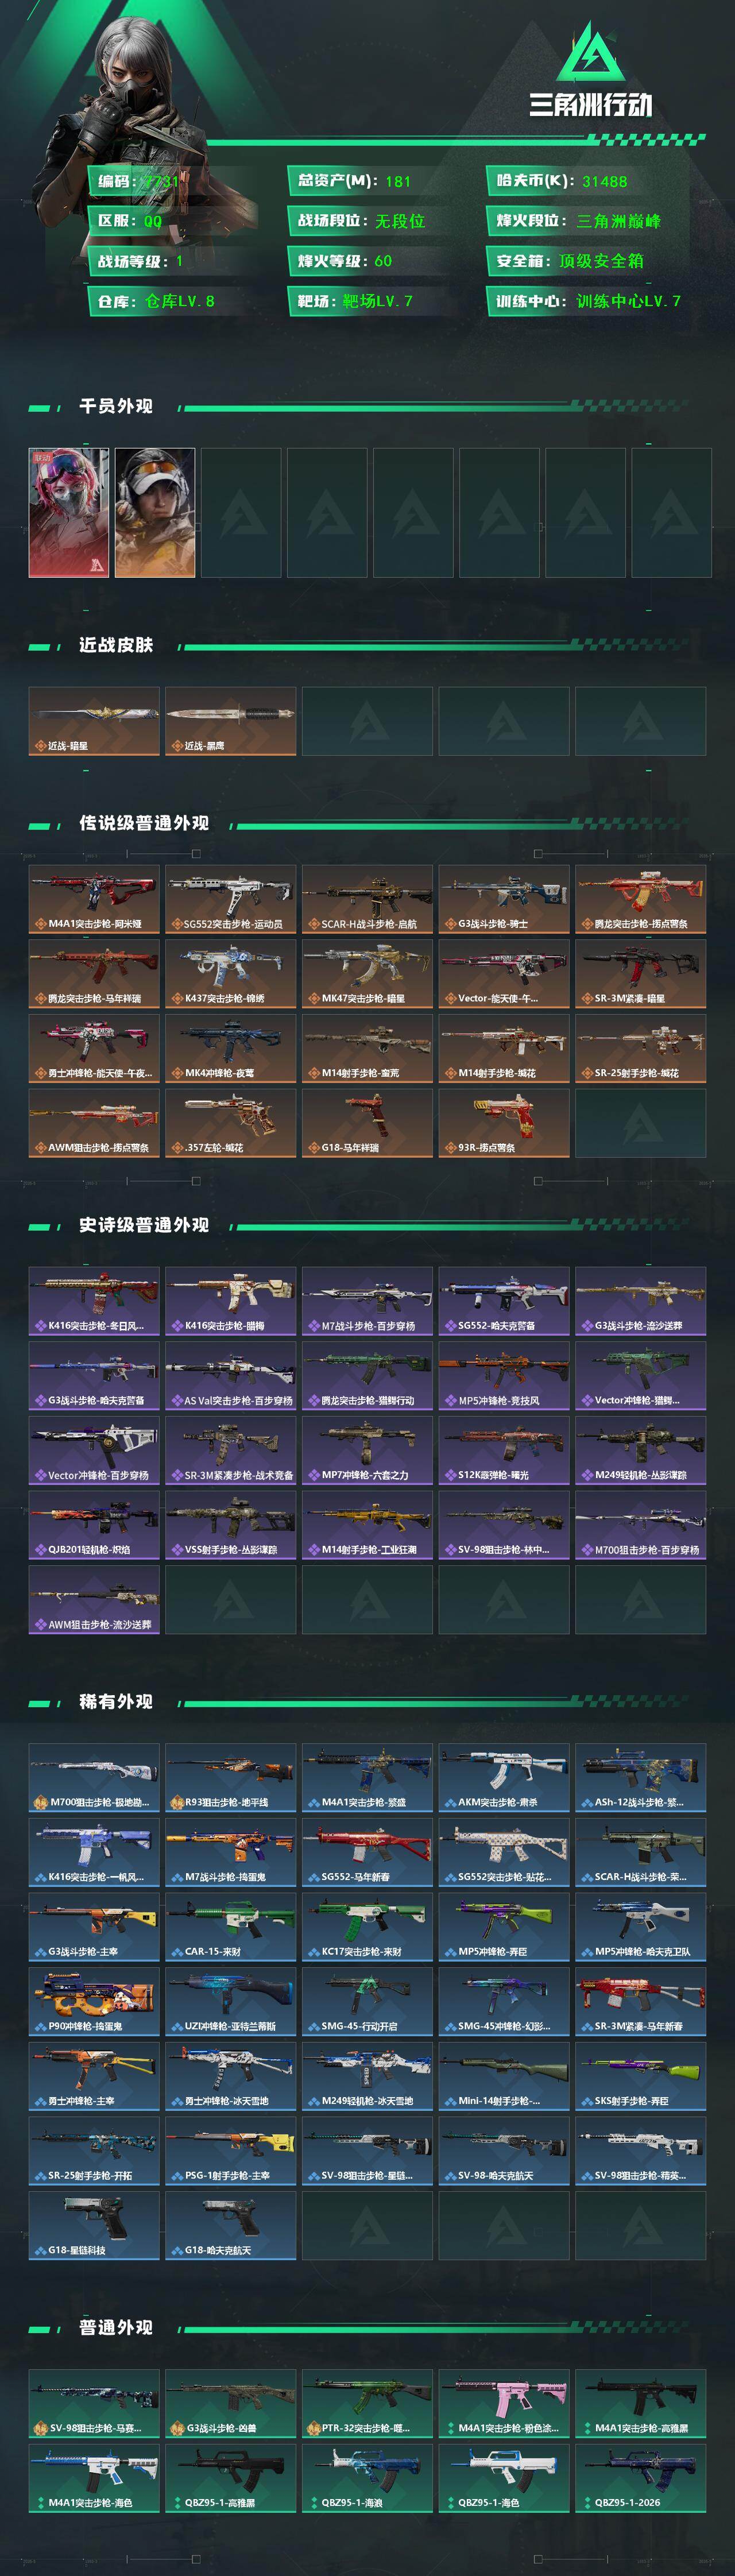Select the legendary SG552 突击步枪-运动员 skin
The image size is (735, 2576).
pyautogui.click(x=230, y=899)
